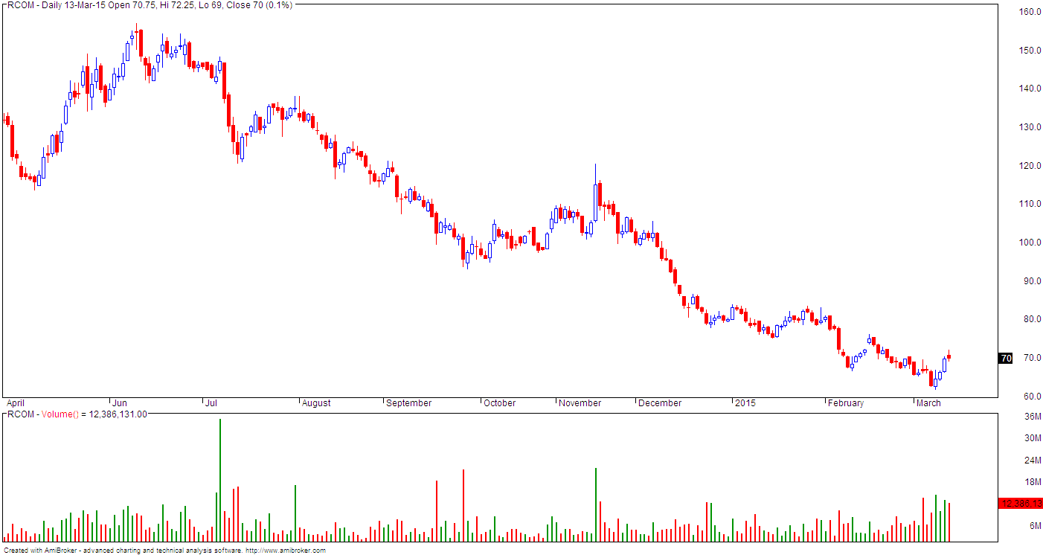Click the red volume label 12,386,13

(x=1020, y=504)
